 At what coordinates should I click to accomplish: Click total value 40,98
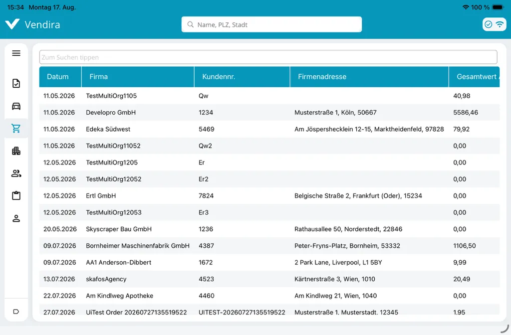pos(462,96)
